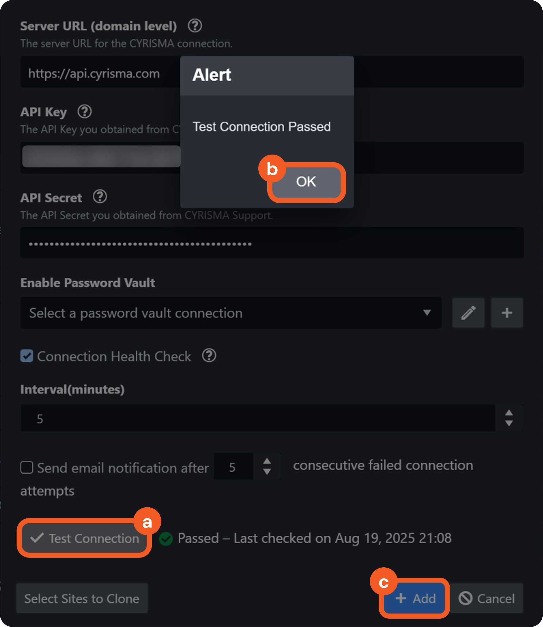Image resolution: width=543 pixels, height=627 pixels.
Task: Enable Send email notification checkbox
Action: (x=27, y=467)
